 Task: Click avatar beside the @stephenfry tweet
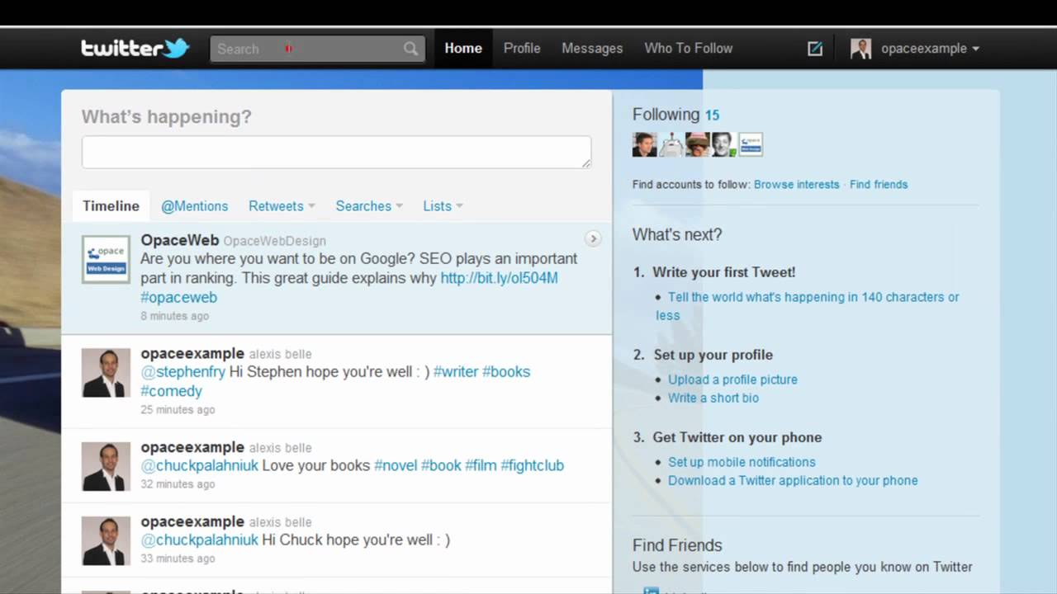106,373
